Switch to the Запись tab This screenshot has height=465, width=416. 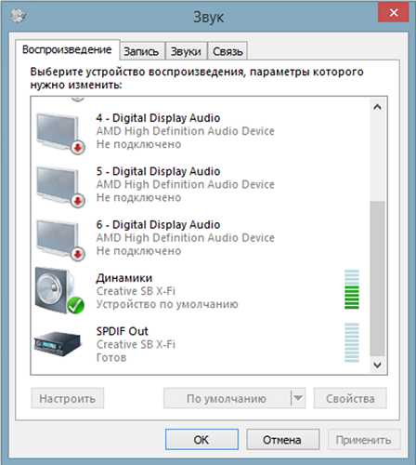(x=141, y=51)
